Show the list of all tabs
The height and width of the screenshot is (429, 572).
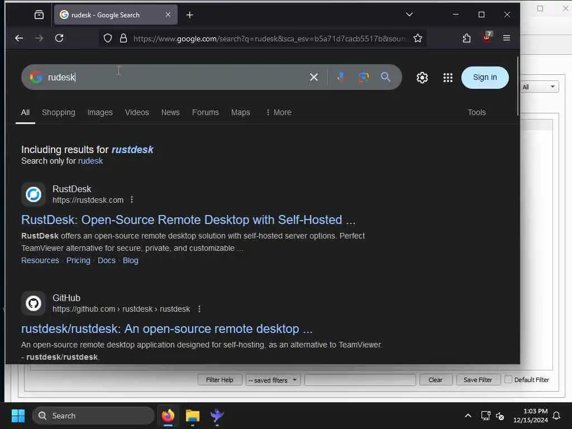coord(409,15)
